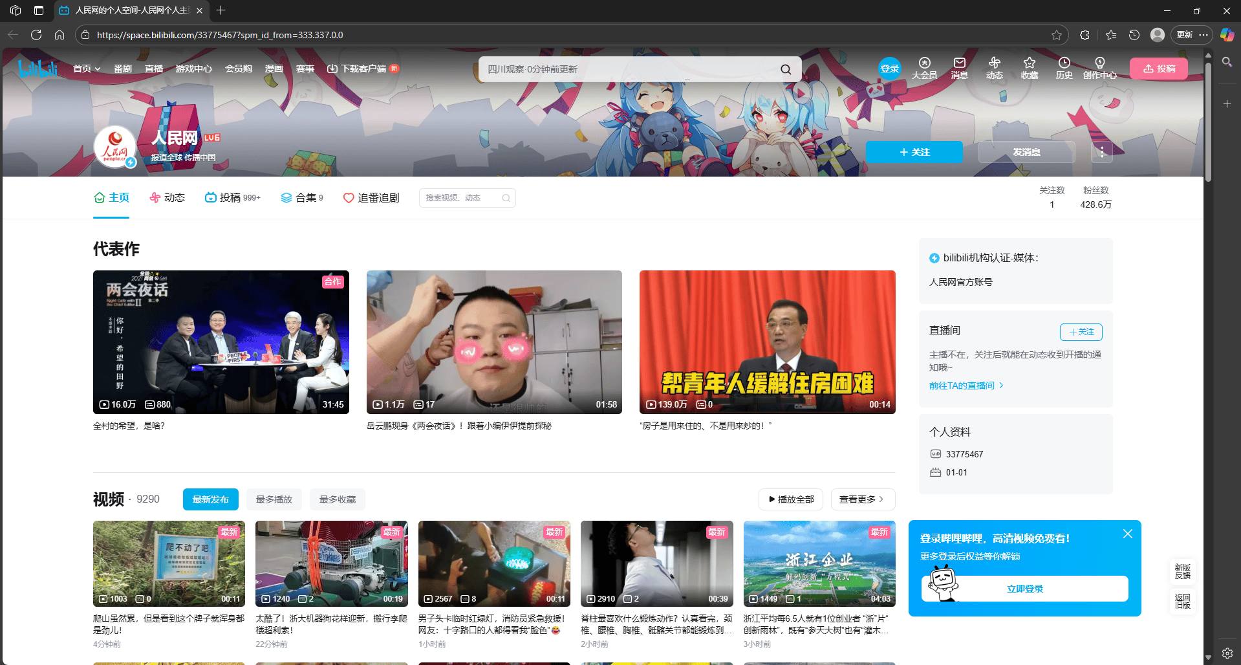Open the sidebar settings gear icon
Viewport: 1241px width, 665px height.
(x=1227, y=653)
